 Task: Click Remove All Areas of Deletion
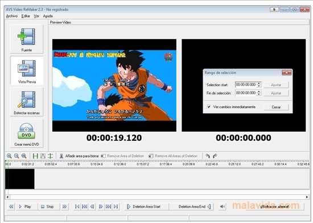click(x=173, y=156)
